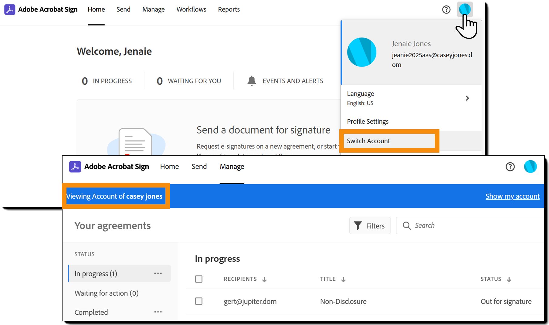The width and height of the screenshot is (549, 325).
Task: Open Send tab in the Manage window
Action: (199, 167)
